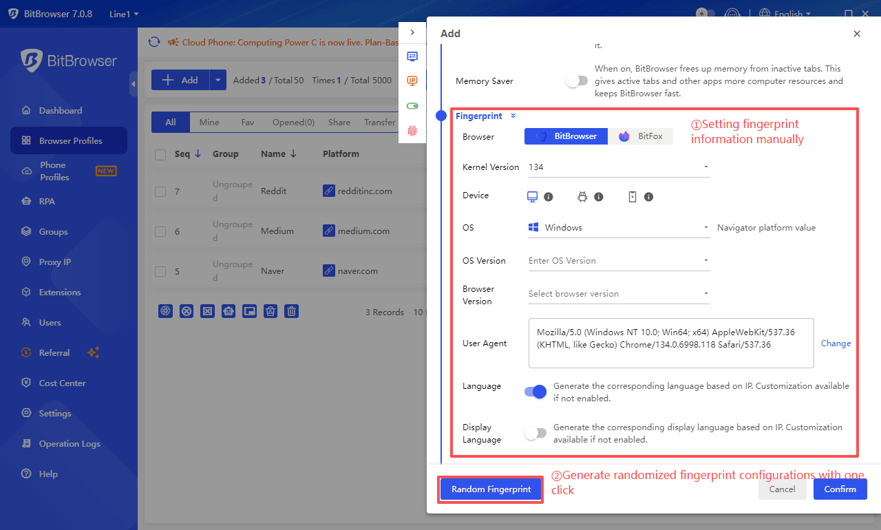Open Proxy IP in the sidebar
881x530 pixels.
(55, 262)
